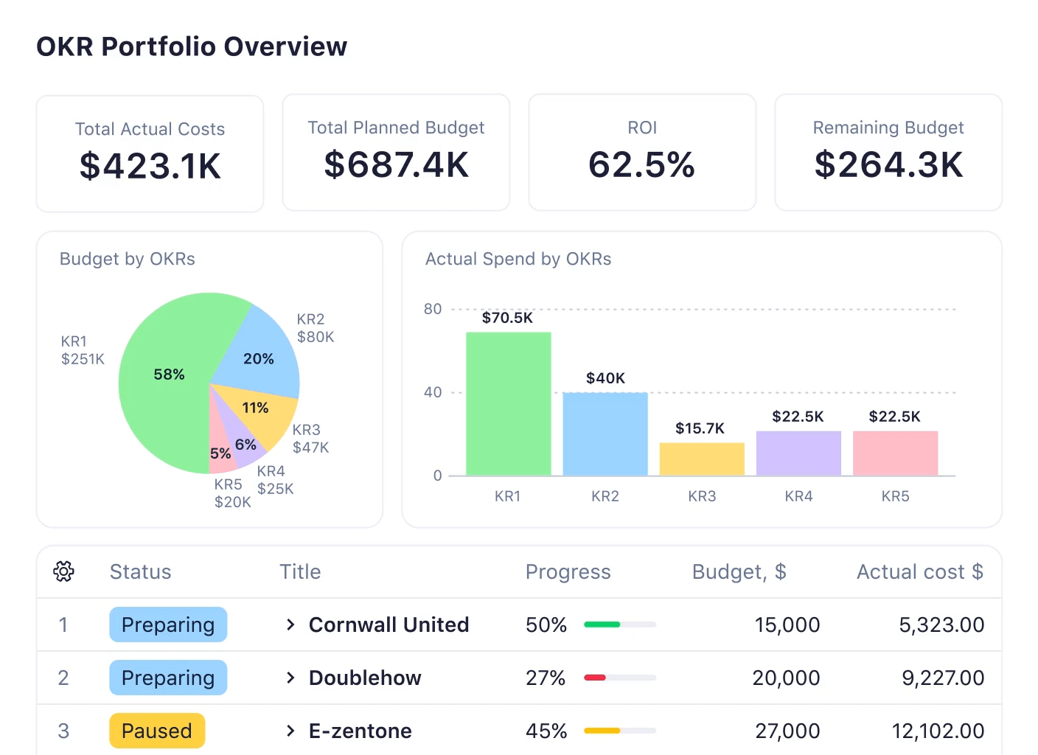Toggle the Preparing badge on Doublehow
This screenshot has height=755, width=1038.
pos(167,678)
